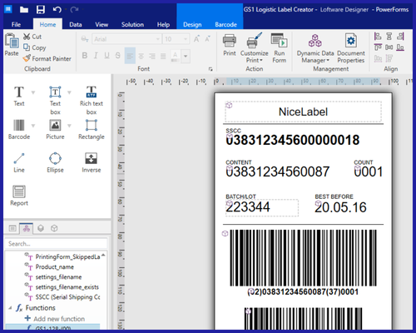Copy the selected object
Image resolution: width=416 pixels, height=333 pixels.
(35, 47)
